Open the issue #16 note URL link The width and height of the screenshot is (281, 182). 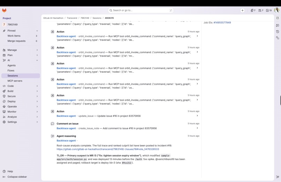(x=108, y=149)
